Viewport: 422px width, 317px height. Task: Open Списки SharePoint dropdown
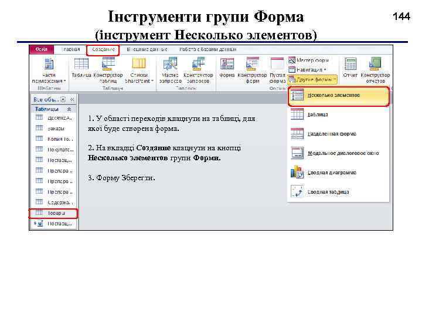[139, 70]
